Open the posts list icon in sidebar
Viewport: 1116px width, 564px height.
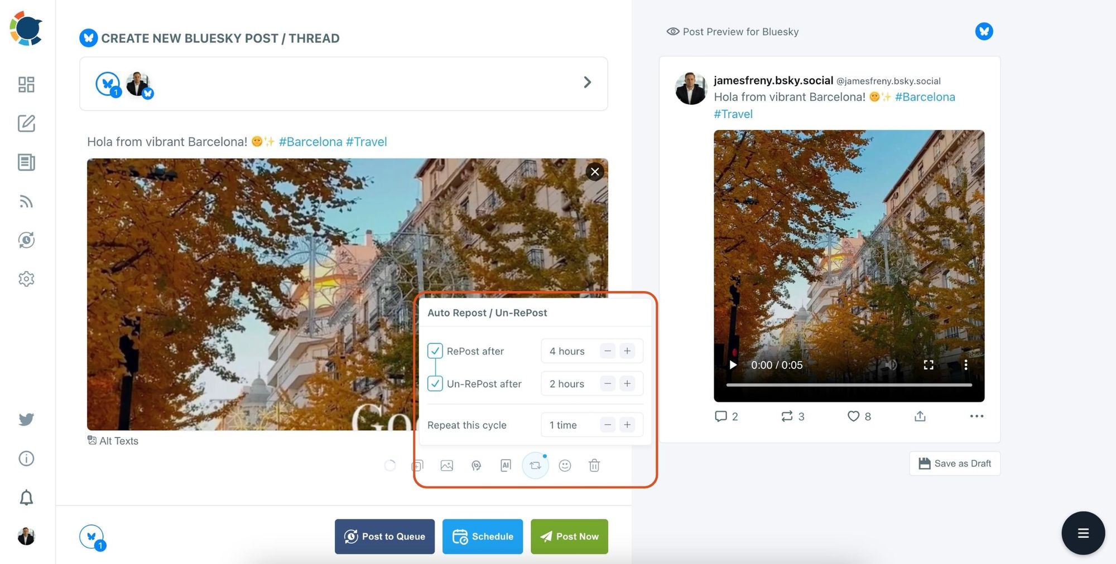click(26, 162)
